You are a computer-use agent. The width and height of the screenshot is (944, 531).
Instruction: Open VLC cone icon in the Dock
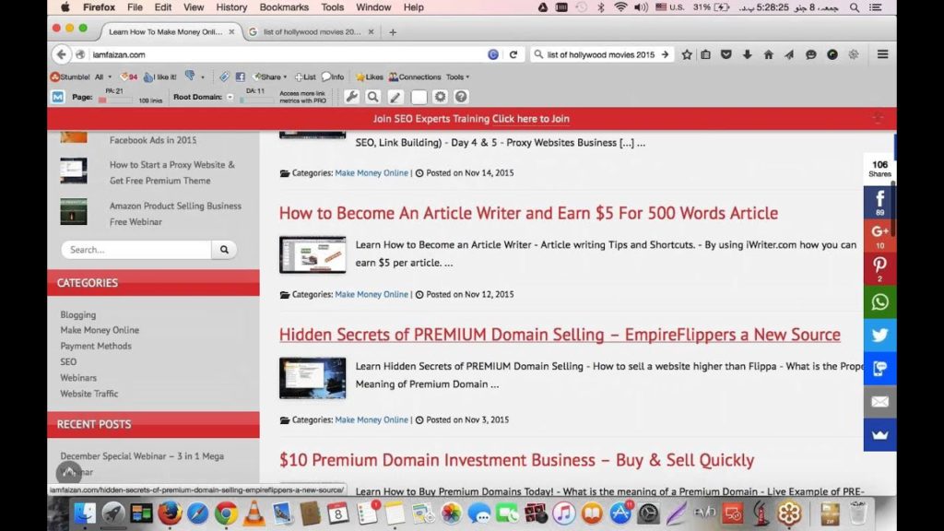pyautogui.click(x=254, y=513)
